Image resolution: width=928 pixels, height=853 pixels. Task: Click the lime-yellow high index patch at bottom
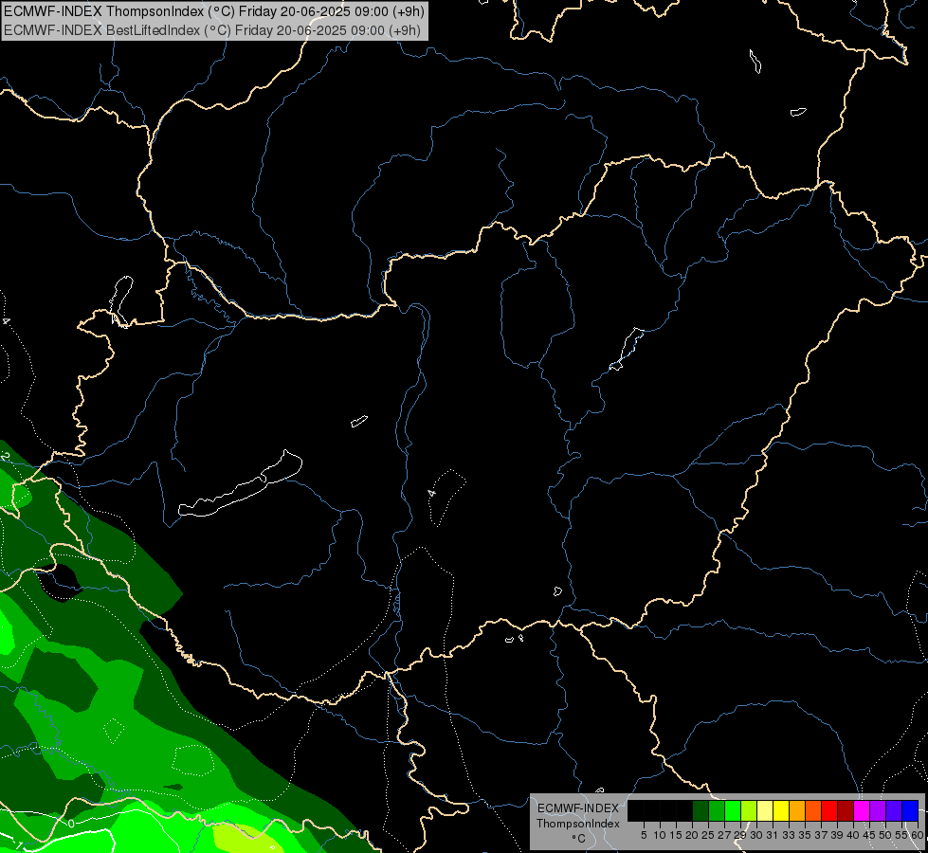pos(247,838)
